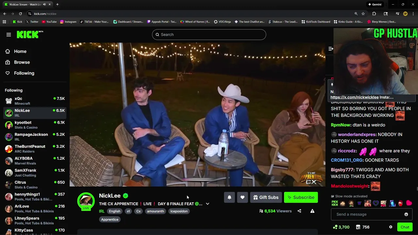The image size is (418, 235).
Task: Expand the stream title chevron
Action: click(x=207, y=204)
